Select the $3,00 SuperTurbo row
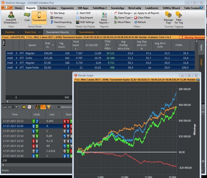Screen dimensions: 207x178 point(100,67)
